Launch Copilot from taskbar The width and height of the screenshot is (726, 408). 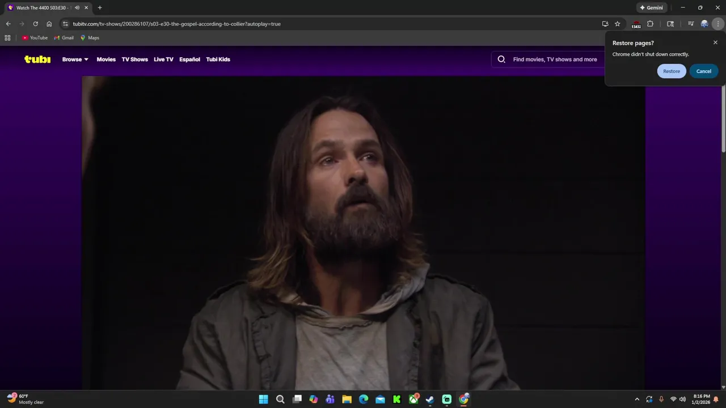tap(314, 399)
